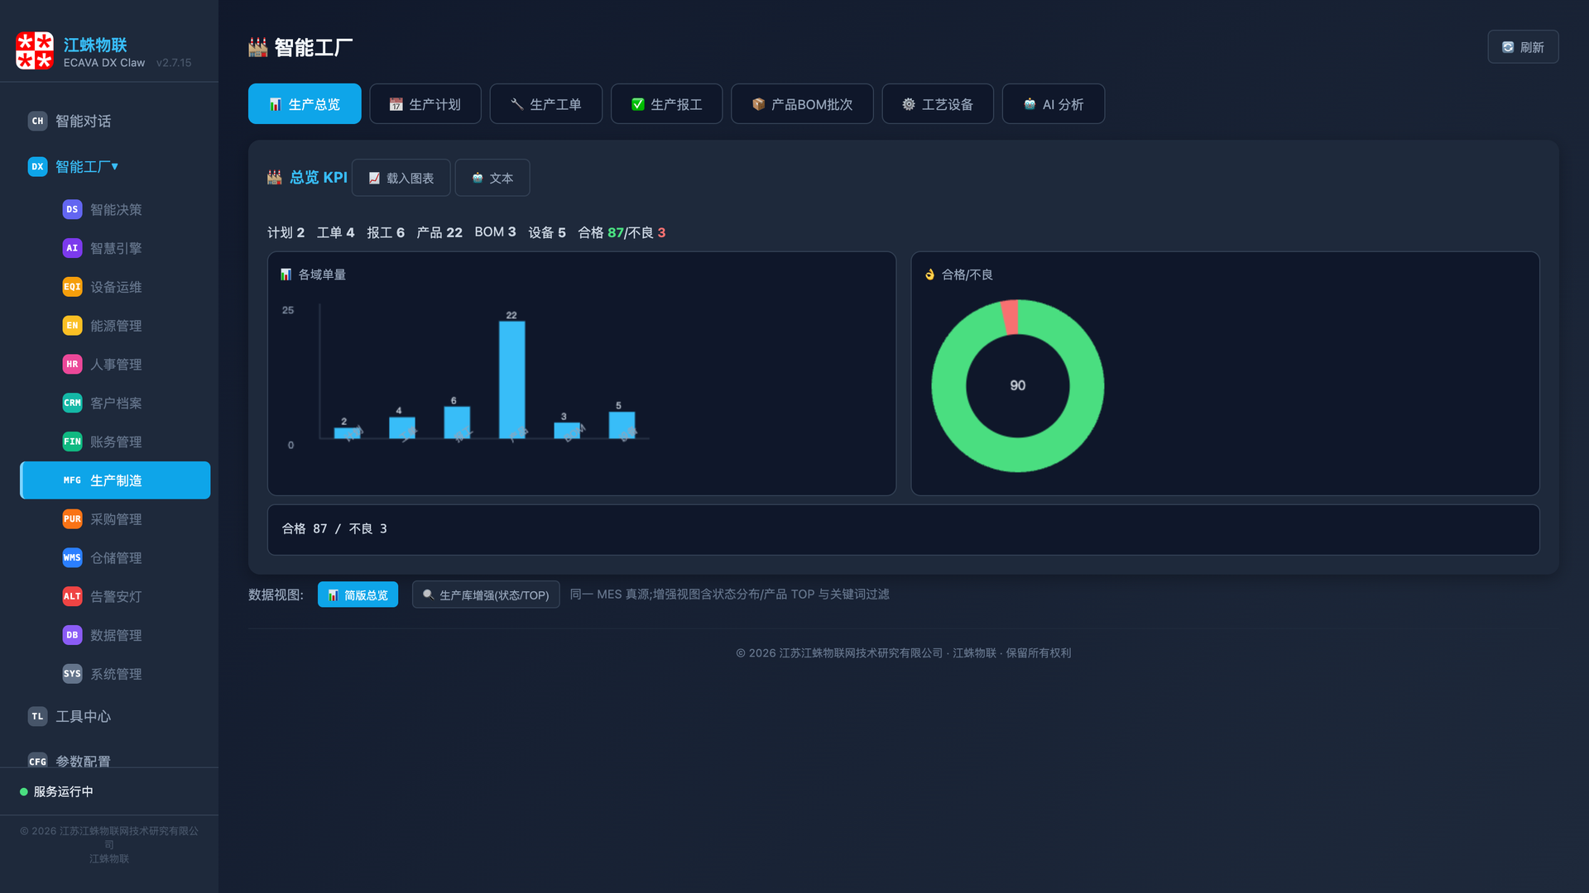Click the bar labeled 6 in the chart
Viewport: 1589px width, 893px height.
click(457, 422)
